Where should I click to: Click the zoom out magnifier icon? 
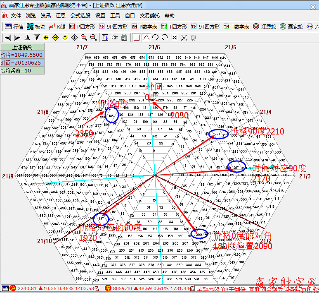[x=93, y=37]
